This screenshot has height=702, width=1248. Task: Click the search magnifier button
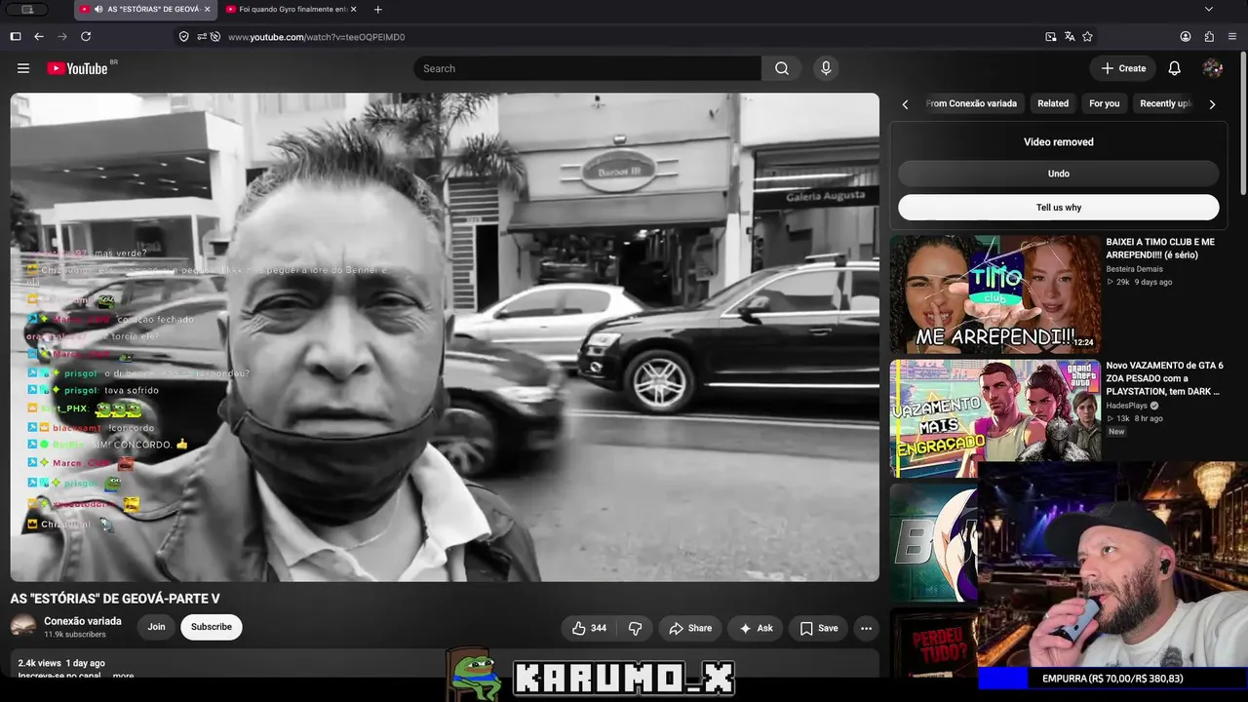[x=782, y=68]
